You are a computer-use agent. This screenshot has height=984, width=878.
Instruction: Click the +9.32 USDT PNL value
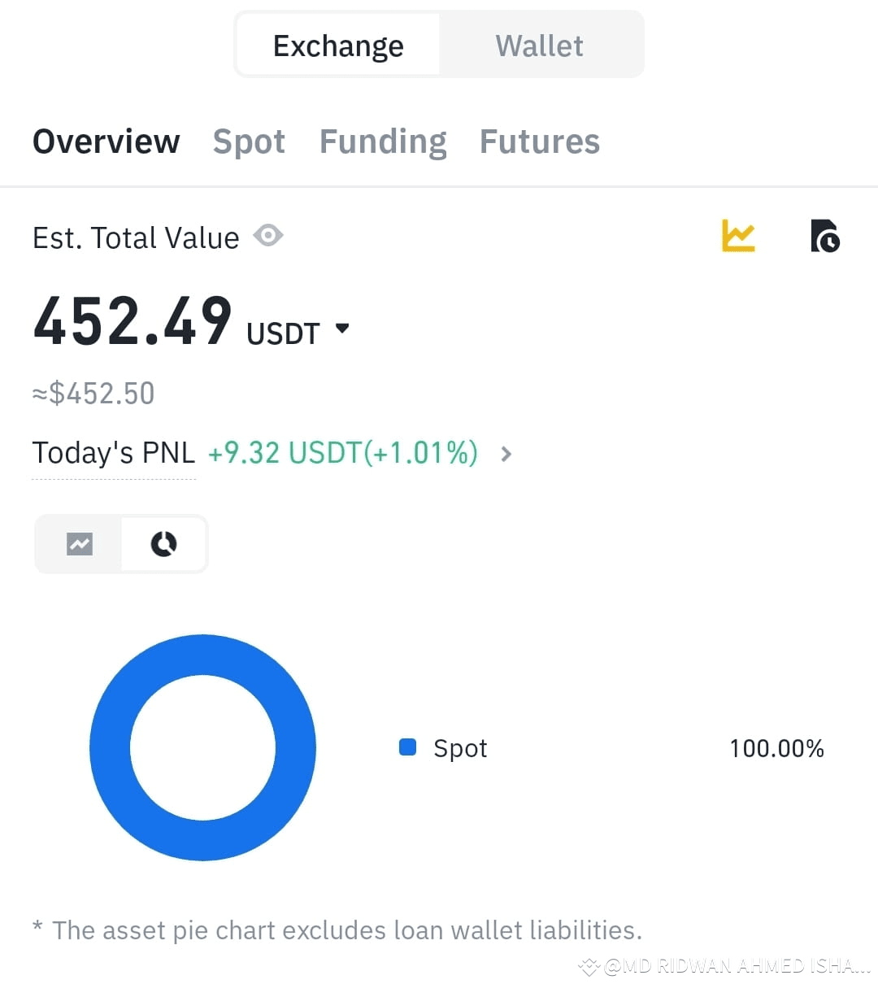tap(342, 453)
